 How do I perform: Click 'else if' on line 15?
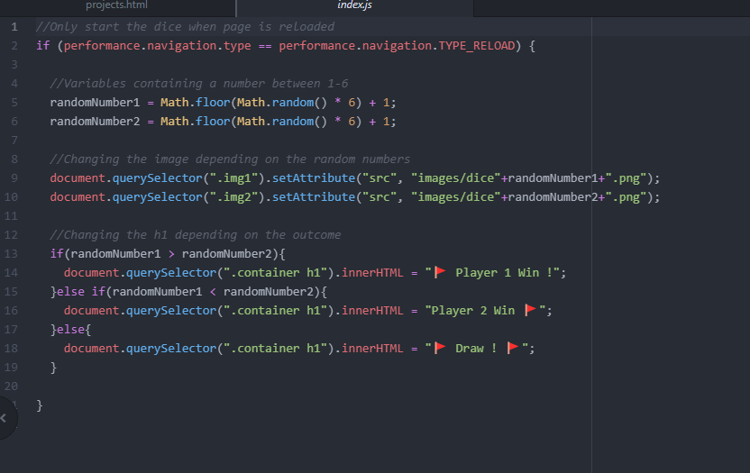click(81, 292)
